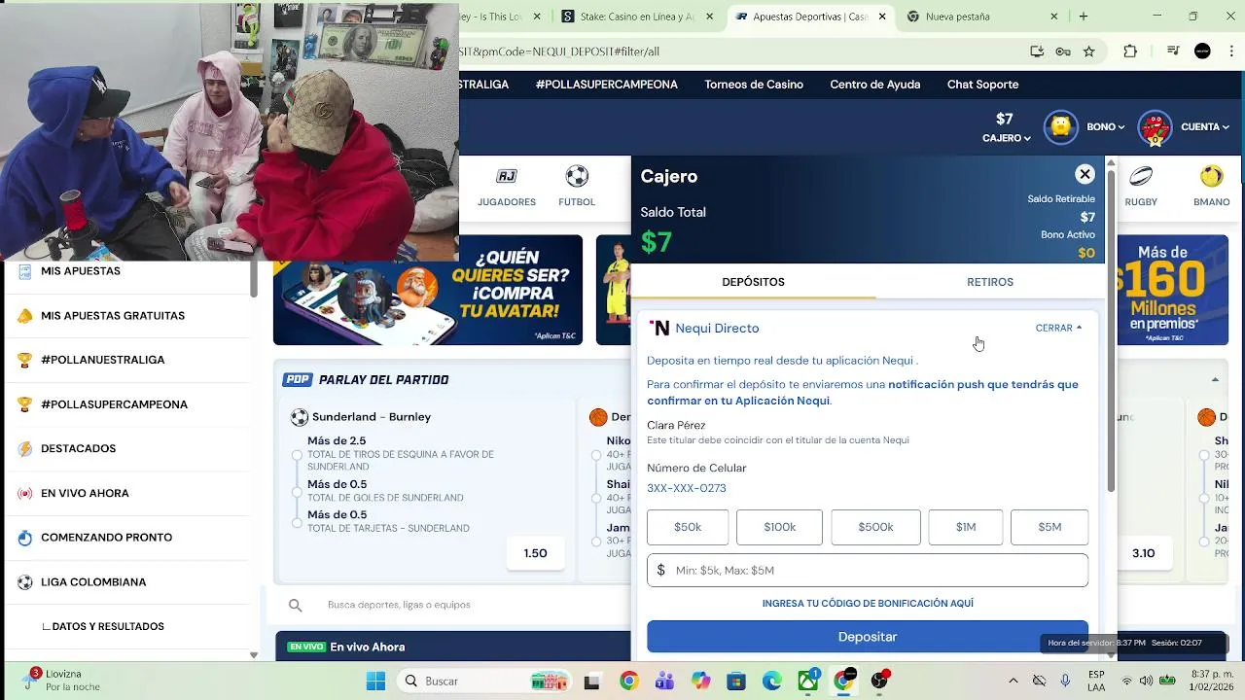This screenshot has width=1245, height=700.
Task: Choose the $50k deposit amount
Action: tap(688, 527)
